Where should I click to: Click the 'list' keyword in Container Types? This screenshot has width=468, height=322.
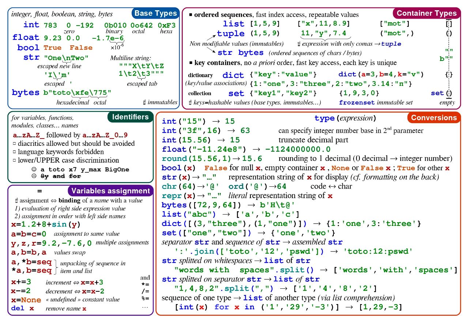(234, 24)
